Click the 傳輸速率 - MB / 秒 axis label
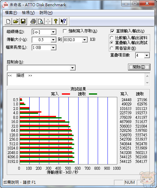 (63, 172)
